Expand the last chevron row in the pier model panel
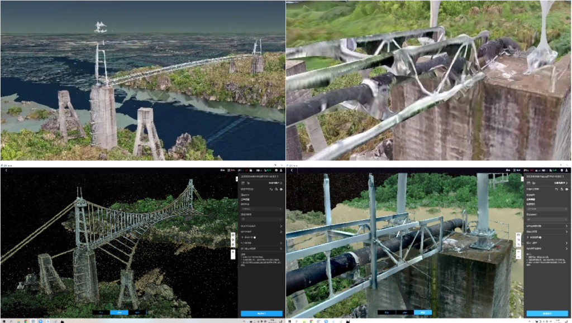The width and height of the screenshot is (572, 323). click(546, 249)
